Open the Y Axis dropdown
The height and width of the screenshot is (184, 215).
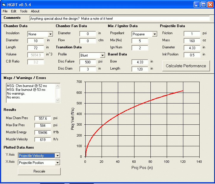(x=57, y=156)
